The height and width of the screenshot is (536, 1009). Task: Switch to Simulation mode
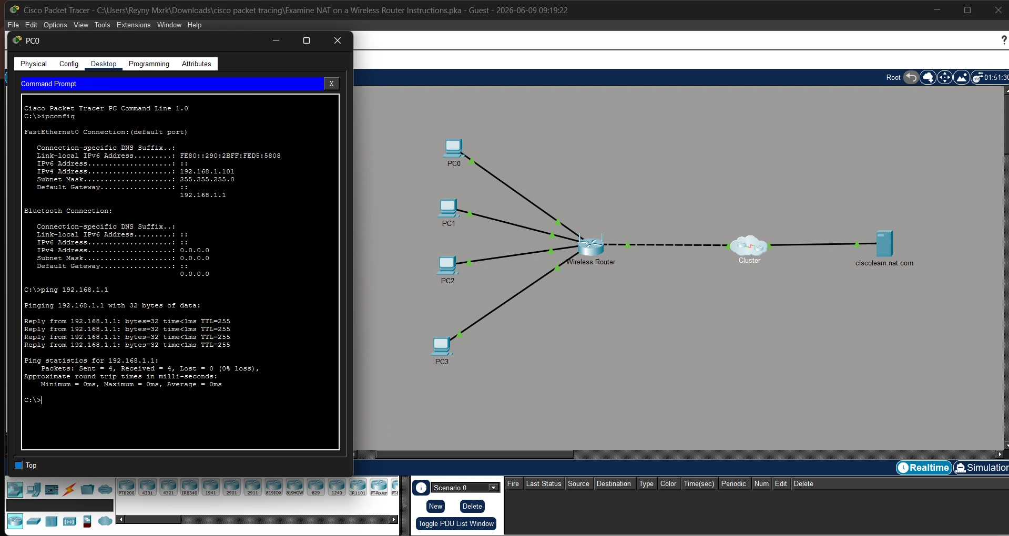click(x=982, y=468)
